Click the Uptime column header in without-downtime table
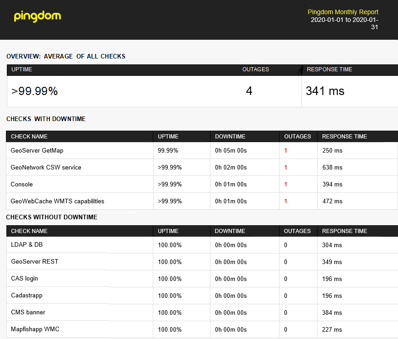This screenshot has width=398, height=339. coord(168,231)
